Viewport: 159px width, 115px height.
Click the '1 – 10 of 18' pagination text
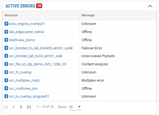coord(45,107)
